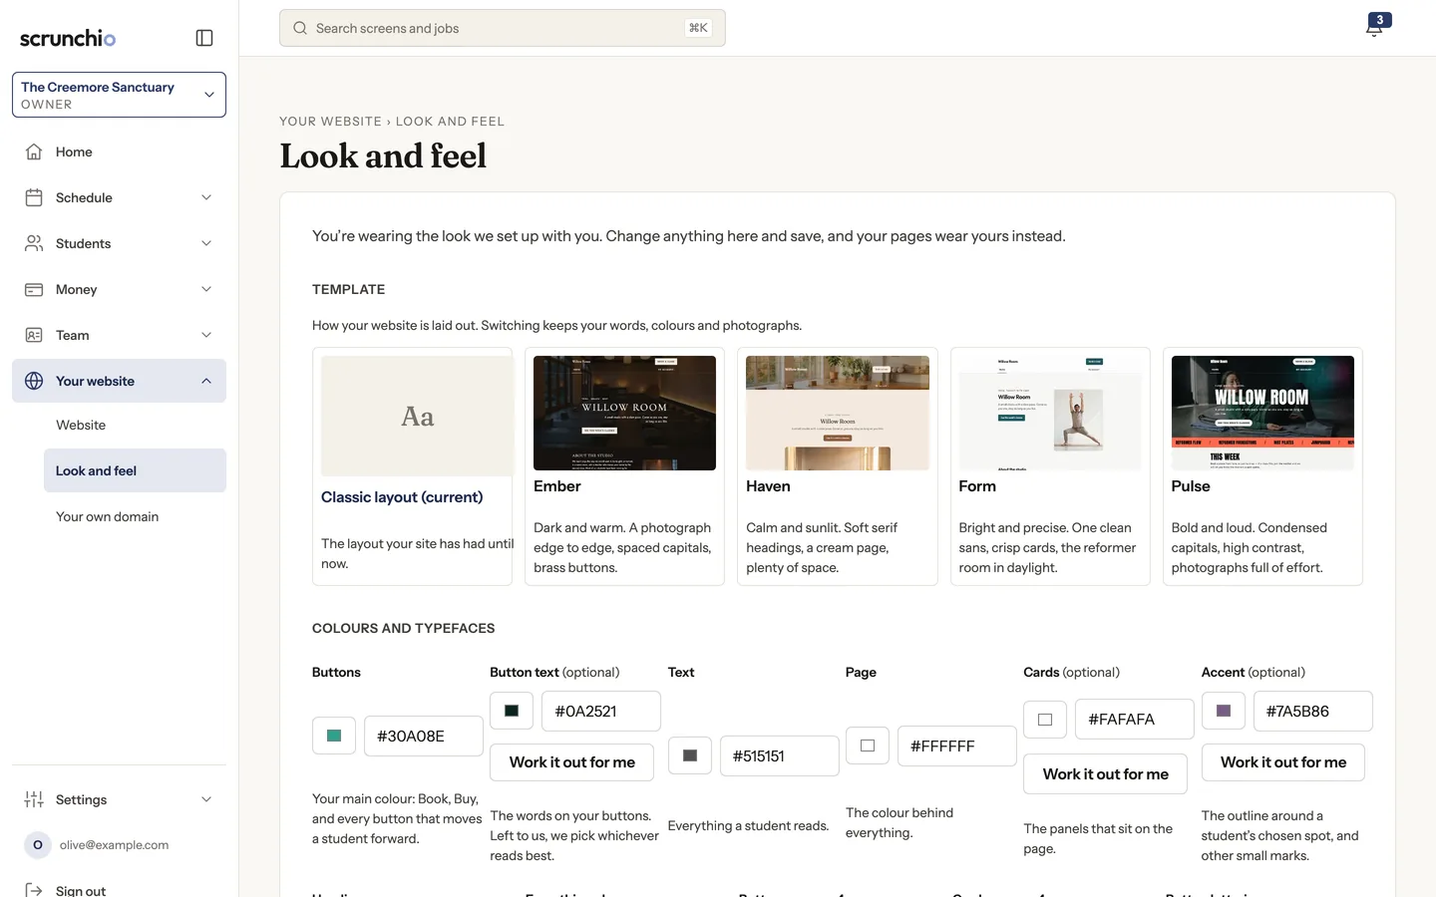This screenshot has height=897, width=1436.
Task: Click the Students people icon
Action: point(34,243)
